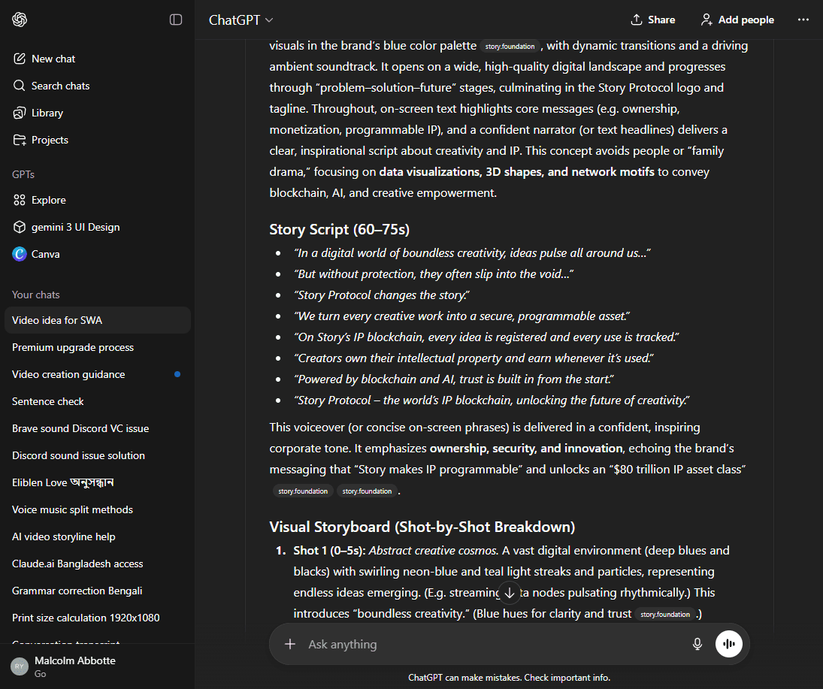Click the Share button

652,20
